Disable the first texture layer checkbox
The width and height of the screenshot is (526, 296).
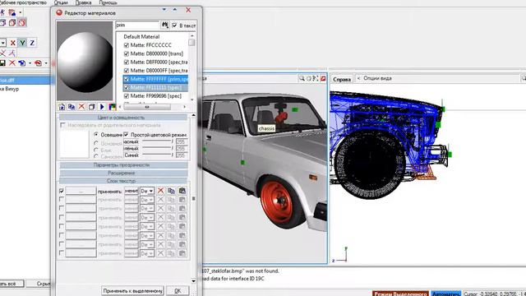coord(62,191)
